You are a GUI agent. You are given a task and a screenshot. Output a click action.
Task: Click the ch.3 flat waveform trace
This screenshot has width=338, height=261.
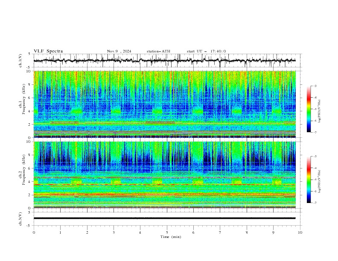[164, 218]
